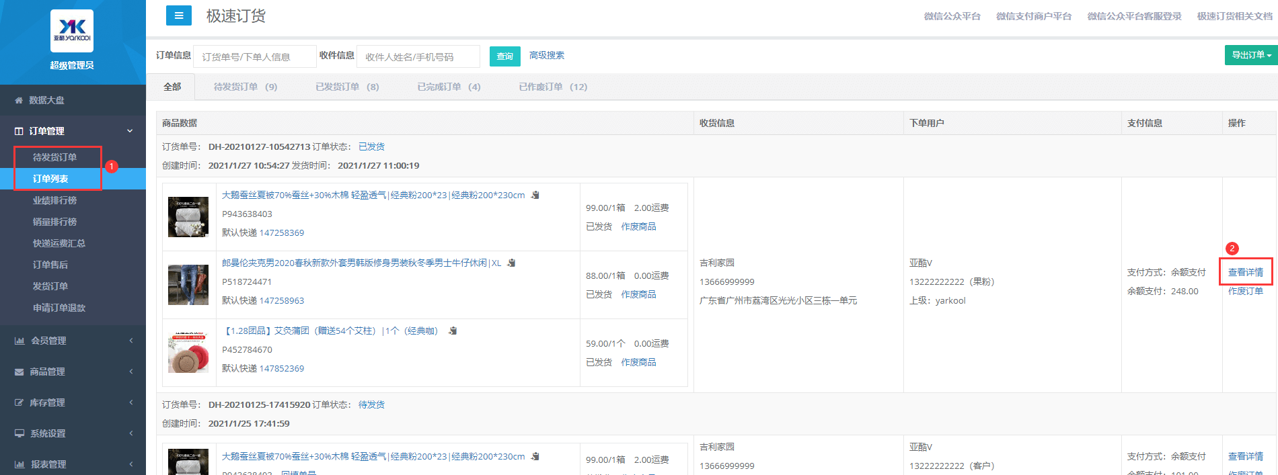Open 极速订货相关文档 link
Screen dimensions: 1278x475
tap(1234, 16)
